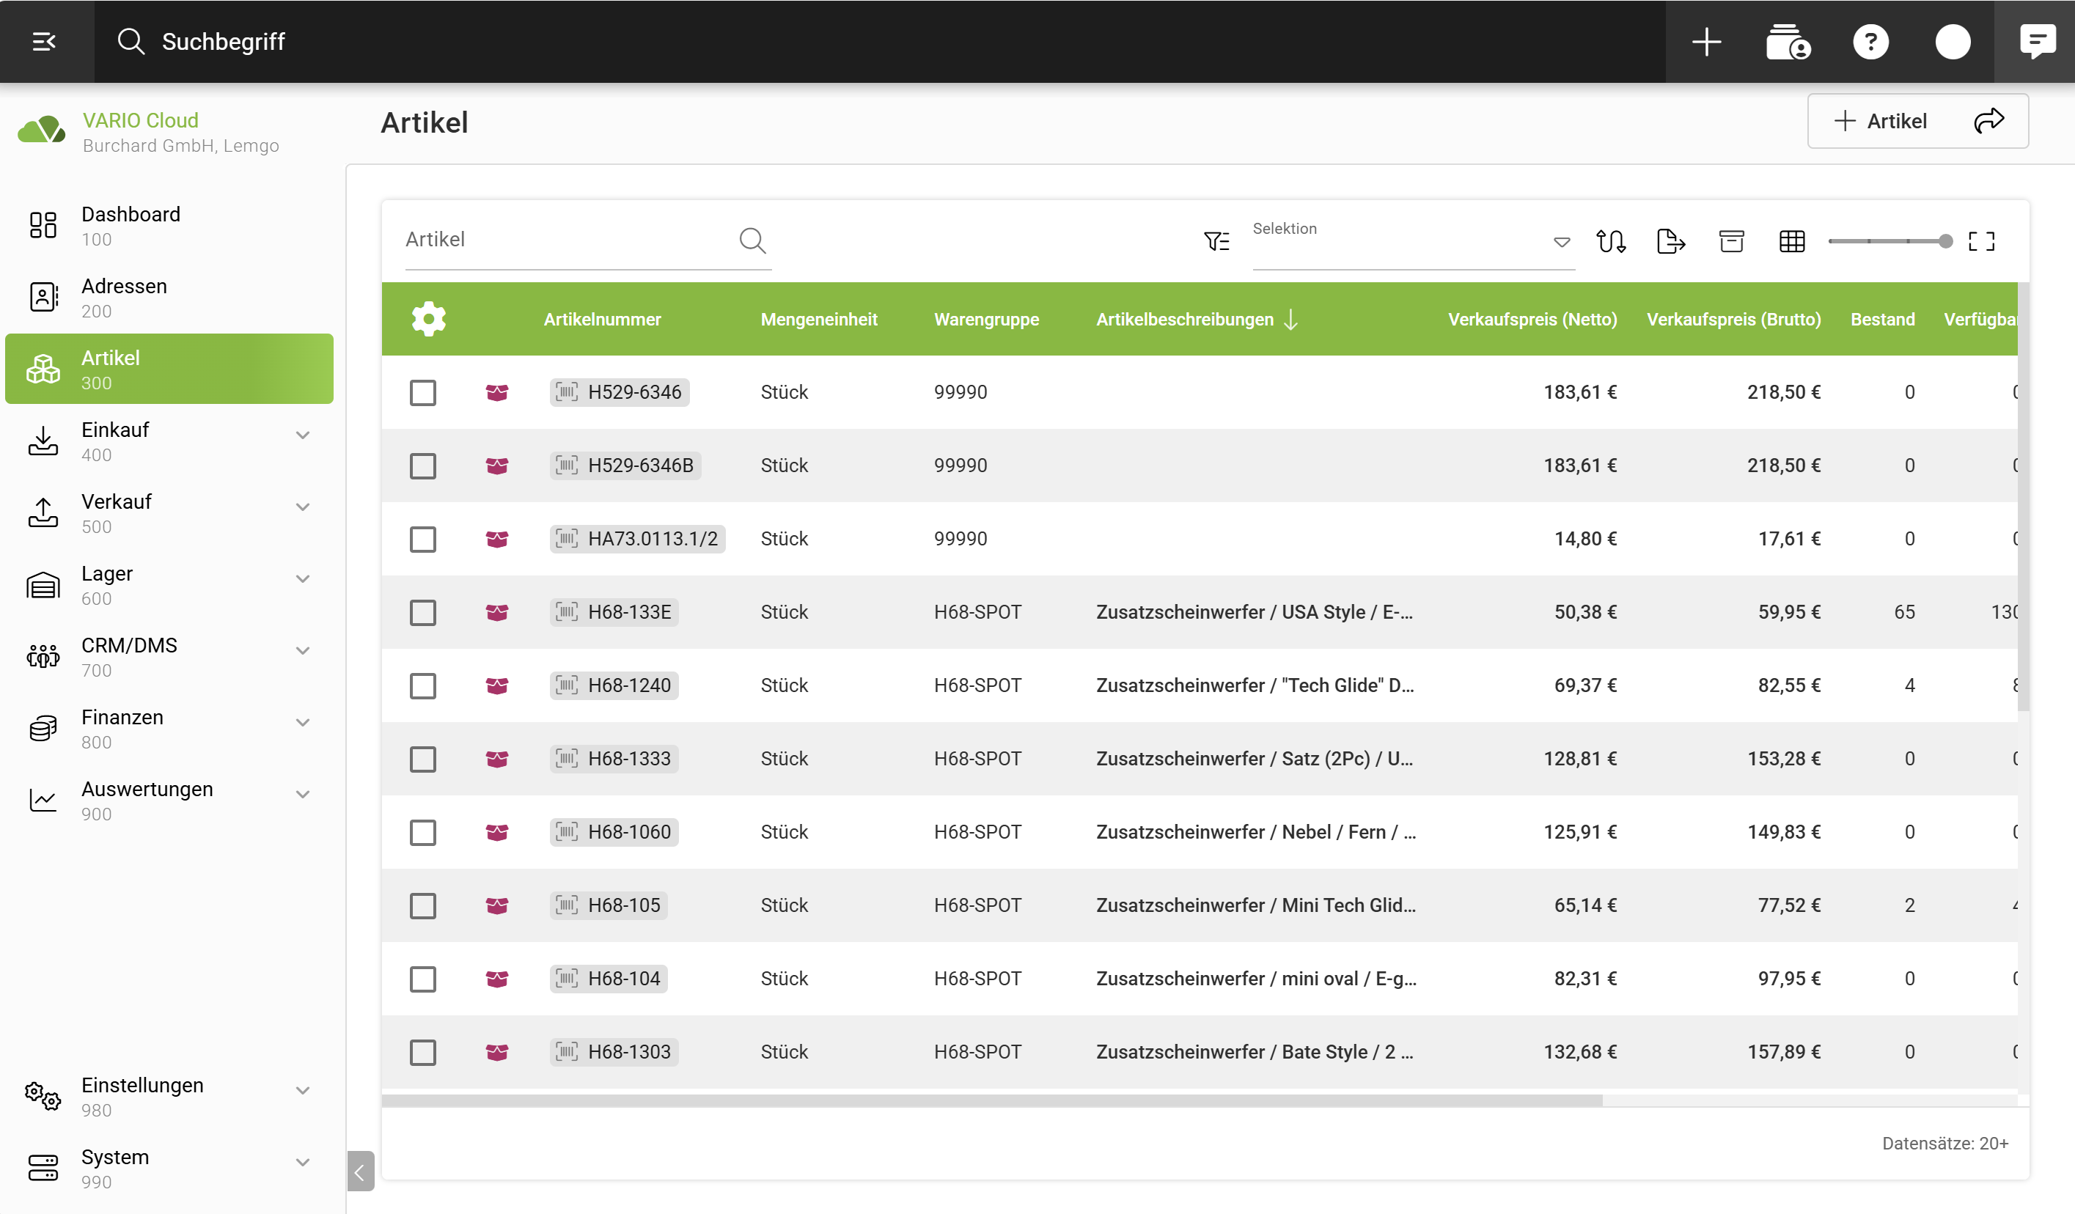
Task: Open the Dashboard 100 module
Action: tap(130, 225)
